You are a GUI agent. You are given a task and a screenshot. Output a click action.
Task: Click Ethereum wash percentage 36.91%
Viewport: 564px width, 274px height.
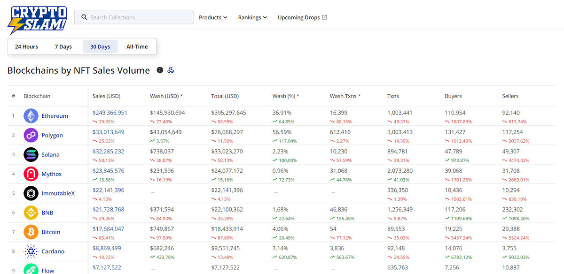282,113
